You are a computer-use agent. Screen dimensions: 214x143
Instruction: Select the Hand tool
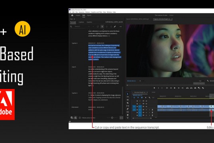pyautogui.click(x=128, y=115)
